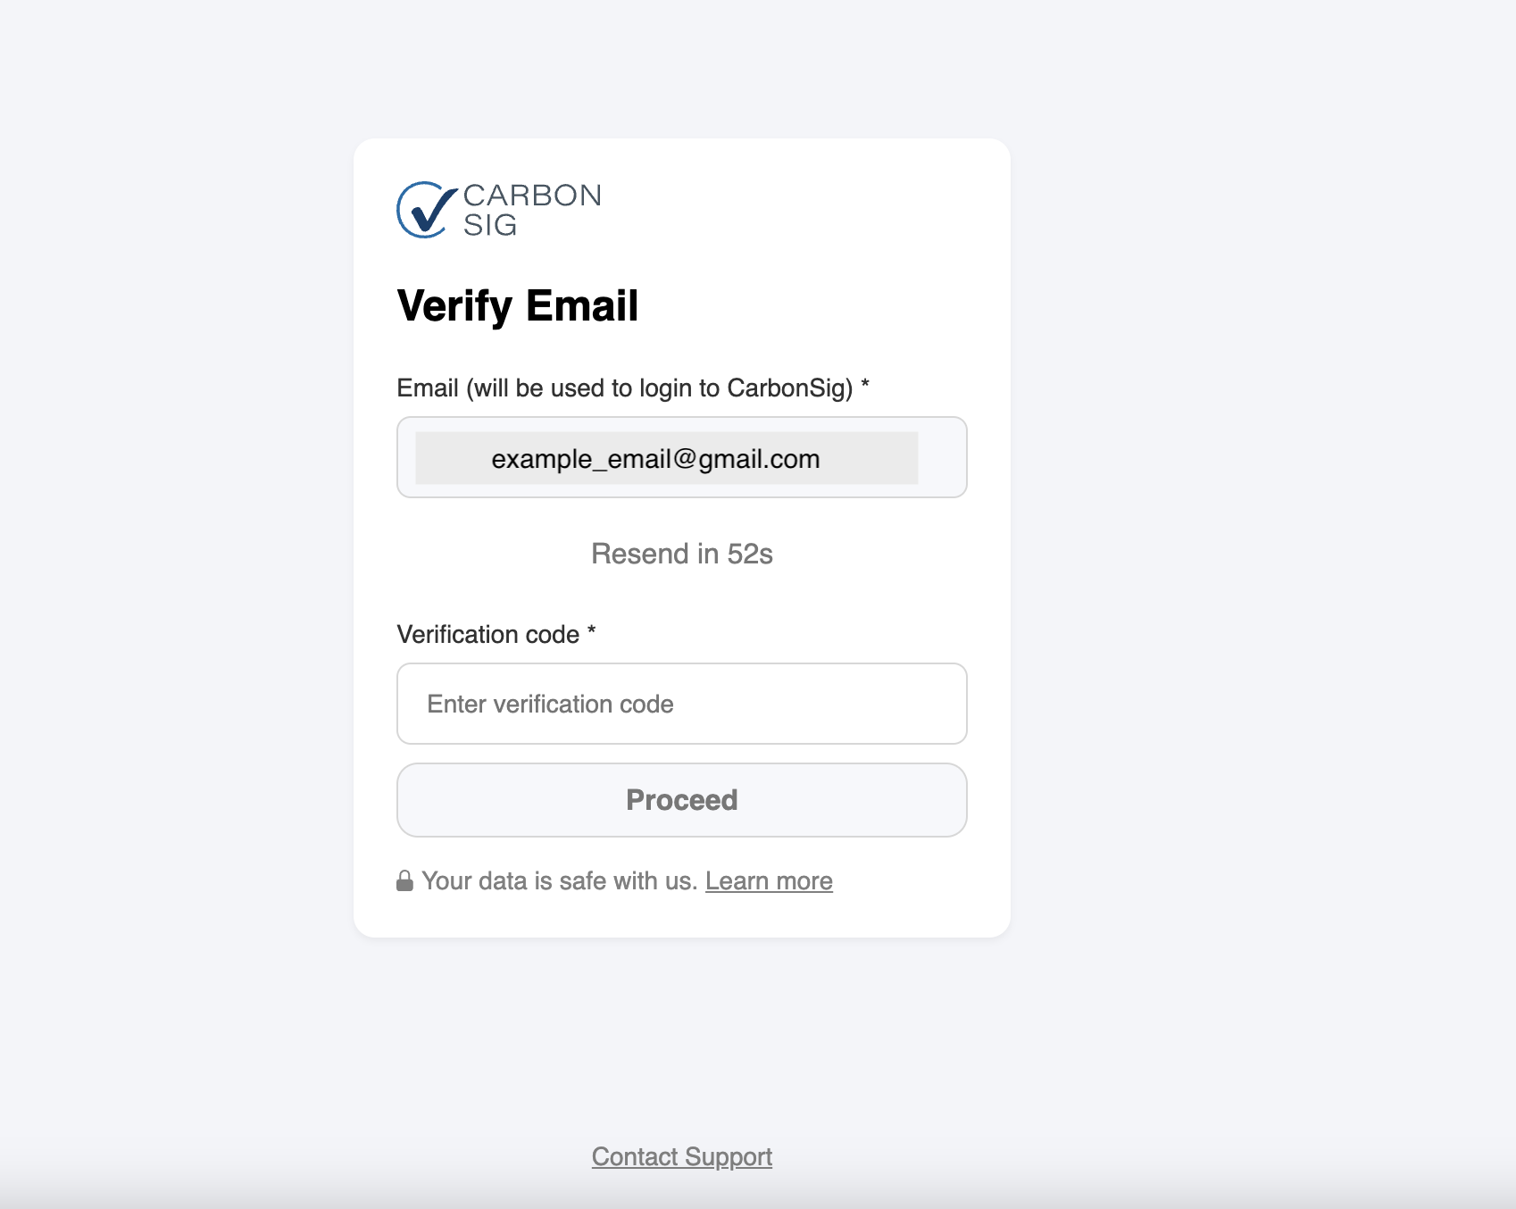This screenshot has height=1209, width=1516.
Task: Click the CARBON SIG wordmark text
Action: click(532, 210)
